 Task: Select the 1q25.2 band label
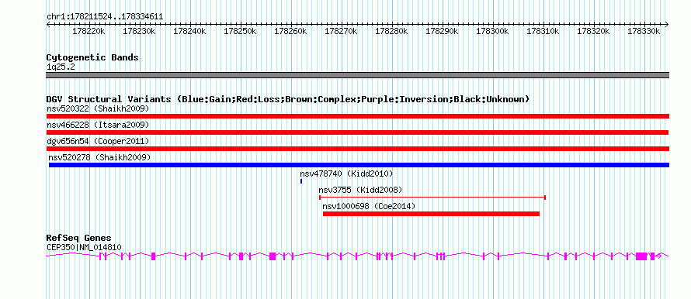pyautogui.click(x=61, y=67)
